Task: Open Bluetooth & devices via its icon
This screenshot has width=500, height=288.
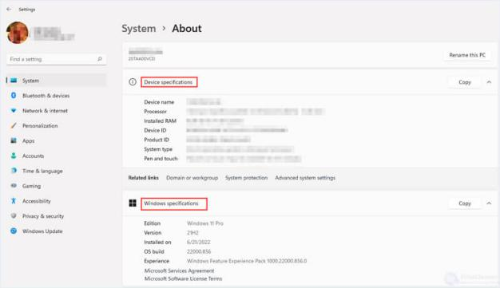Action: click(14, 95)
